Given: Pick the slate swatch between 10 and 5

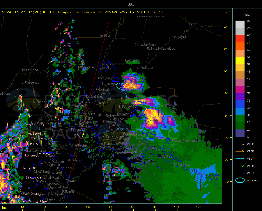Looking at the screenshot, I should point(240,133).
